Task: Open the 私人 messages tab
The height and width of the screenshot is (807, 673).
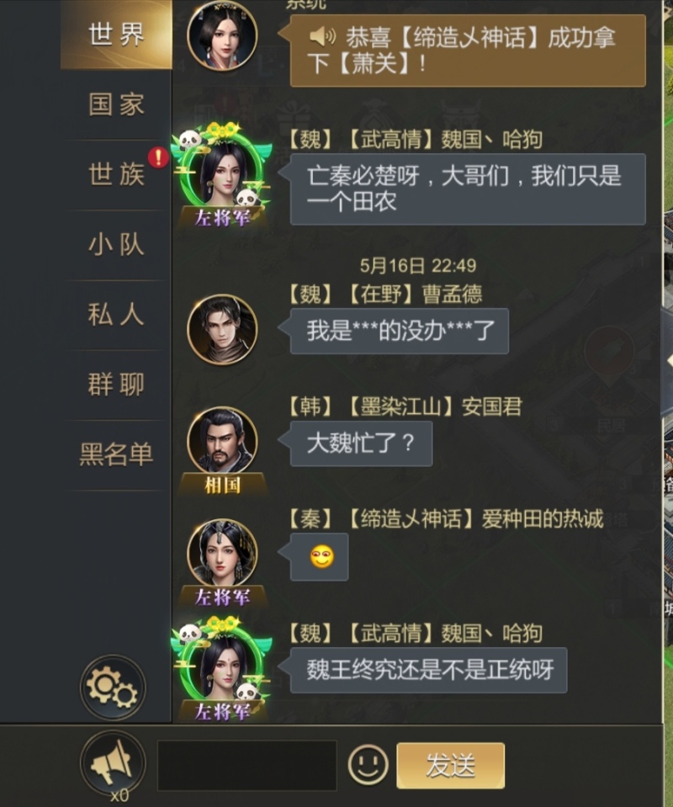Action: 116,315
